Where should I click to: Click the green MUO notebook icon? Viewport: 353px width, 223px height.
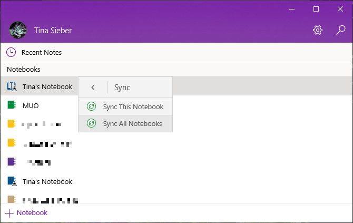pyautogui.click(x=12, y=105)
